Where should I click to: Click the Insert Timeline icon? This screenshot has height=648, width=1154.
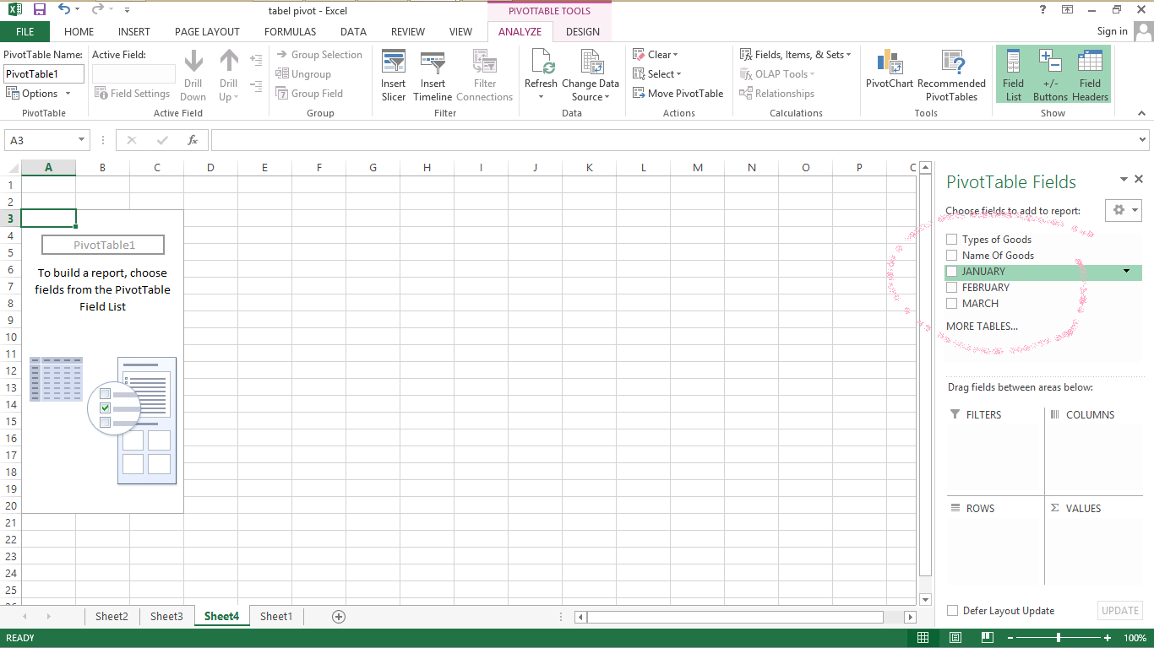click(433, 73)
